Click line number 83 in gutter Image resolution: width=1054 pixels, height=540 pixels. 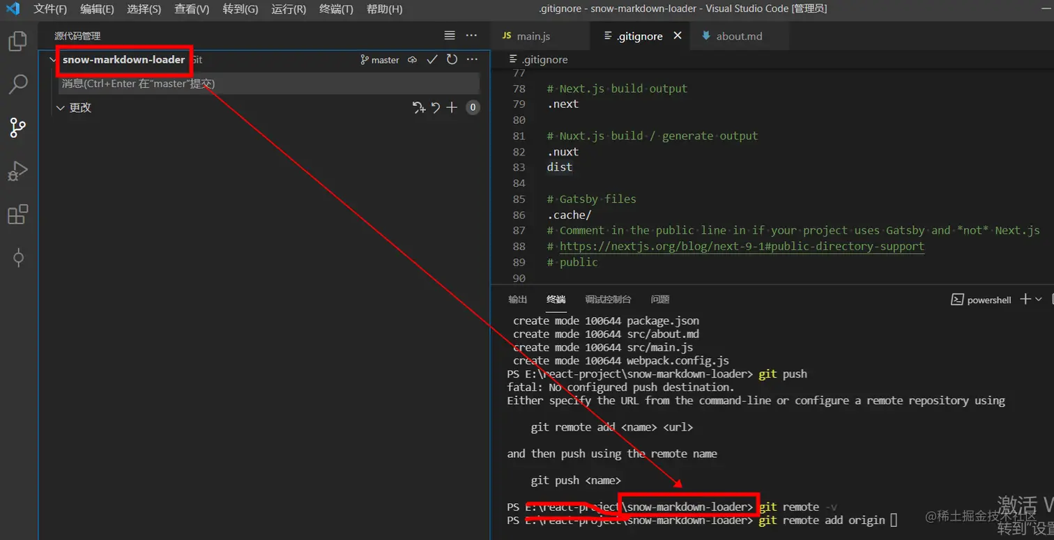[x=519, y=167]
